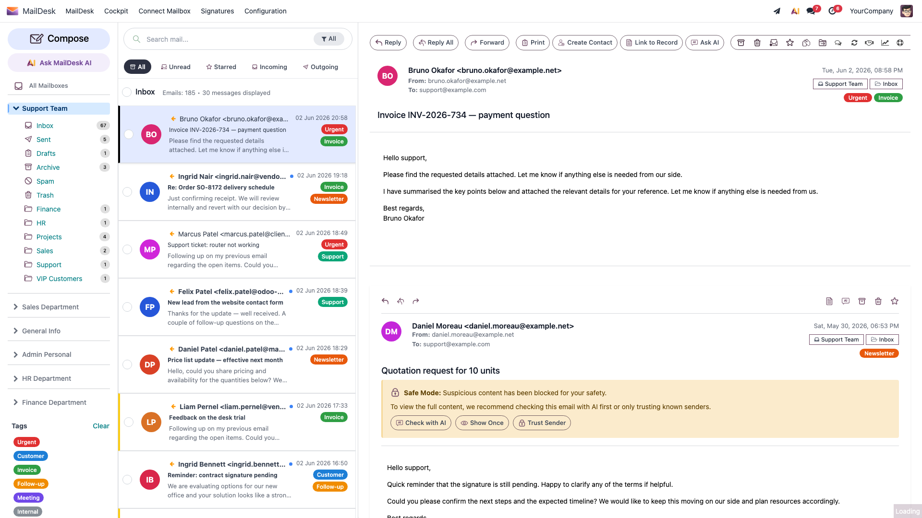Filter by the purple Meeting tag

click(x=28, y=498)
